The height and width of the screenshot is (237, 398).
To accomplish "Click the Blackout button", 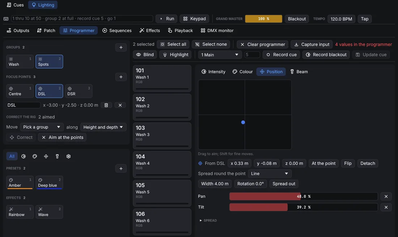I will (x=297, y=19).
